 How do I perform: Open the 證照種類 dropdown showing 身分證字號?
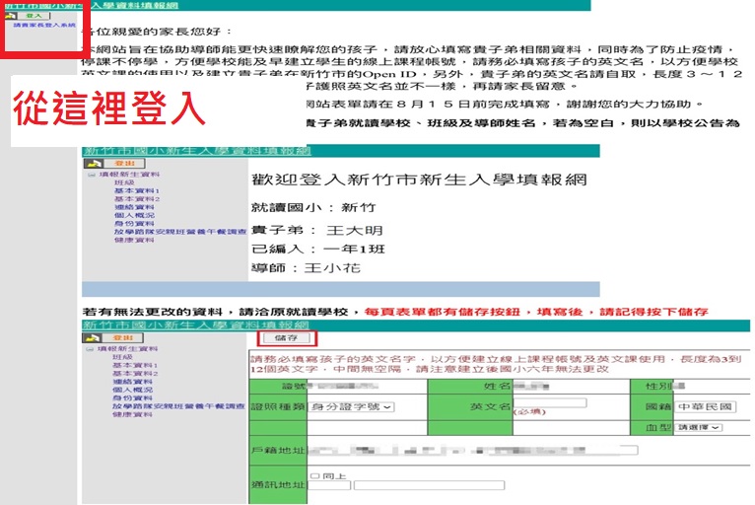coord(351,407)
